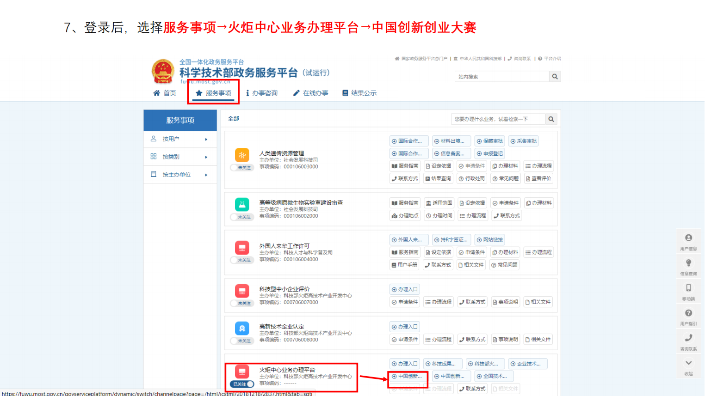Image resolution: width=705 pixels, height=396 pixels.
Task: Click the 站内搜索 magnifier search icon
Action: click(x=555, y=77)
